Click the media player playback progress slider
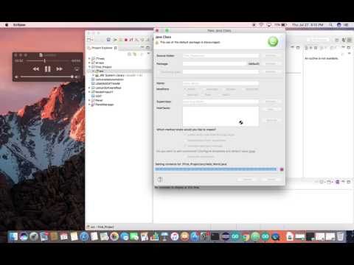This screenshot has width=354, height=265. [48, 60]
